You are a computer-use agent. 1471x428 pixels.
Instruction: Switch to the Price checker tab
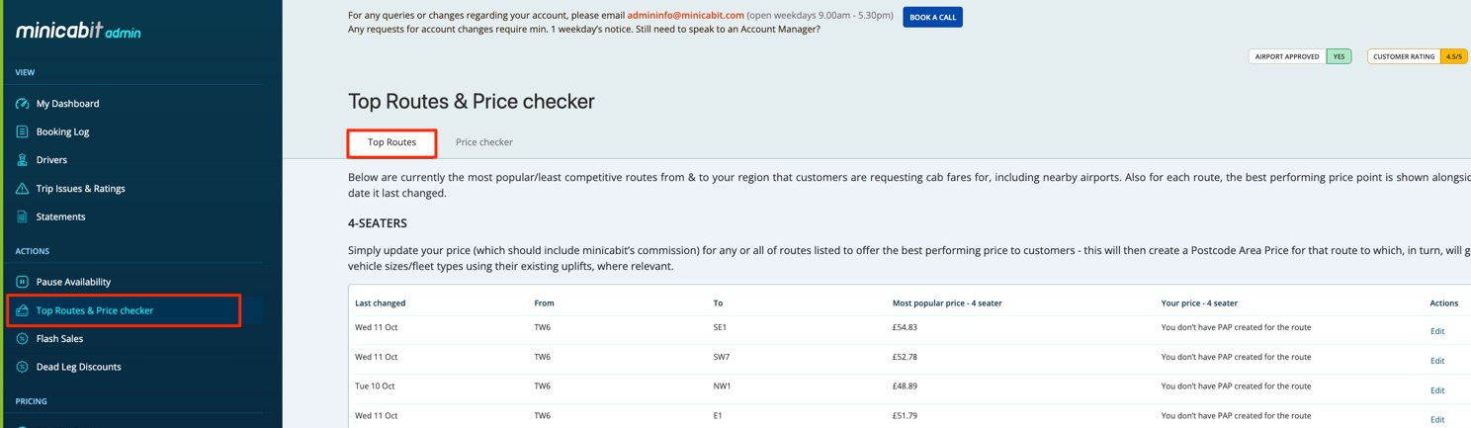pos(483,142)
